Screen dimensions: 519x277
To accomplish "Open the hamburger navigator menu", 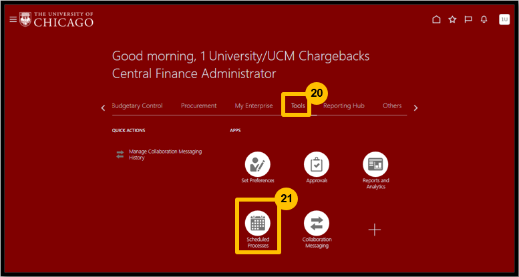I will tap(13, 19).
